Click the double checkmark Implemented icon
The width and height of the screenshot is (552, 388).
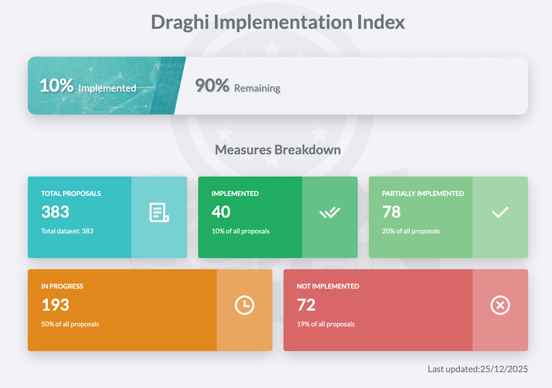click(330, 213)
